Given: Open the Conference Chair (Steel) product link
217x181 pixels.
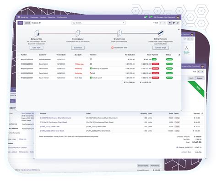Looking at the screenshot, I should click(54, 122).
